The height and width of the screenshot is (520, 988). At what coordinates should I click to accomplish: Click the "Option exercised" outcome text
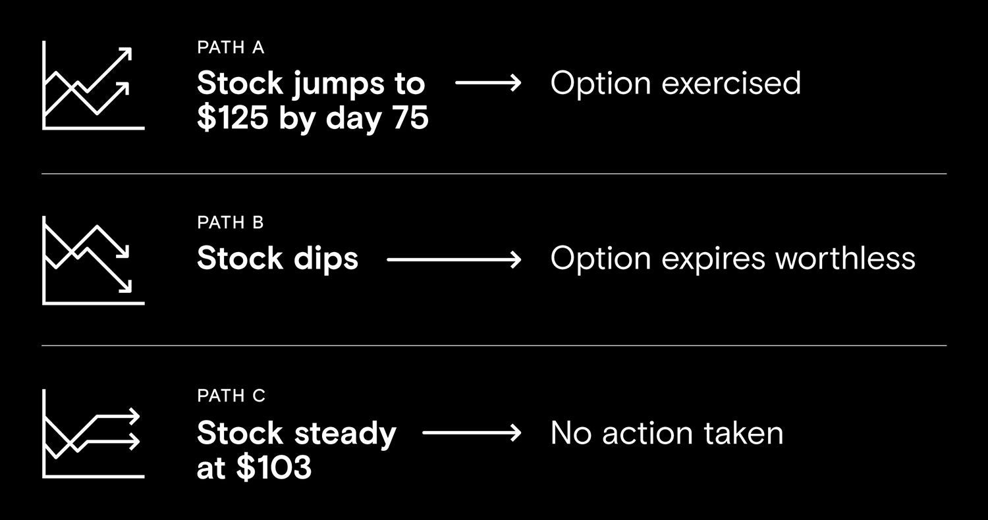click(675, 84)
